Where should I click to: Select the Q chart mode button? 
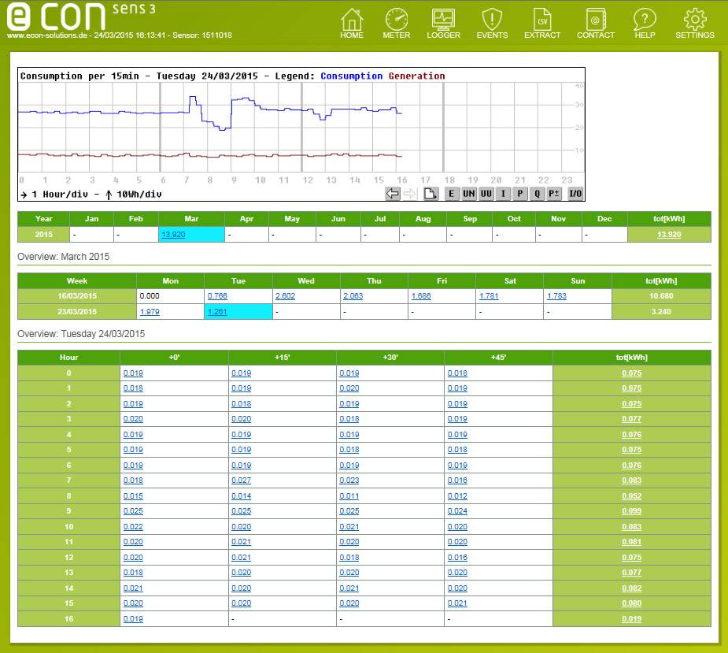point(537,194)
